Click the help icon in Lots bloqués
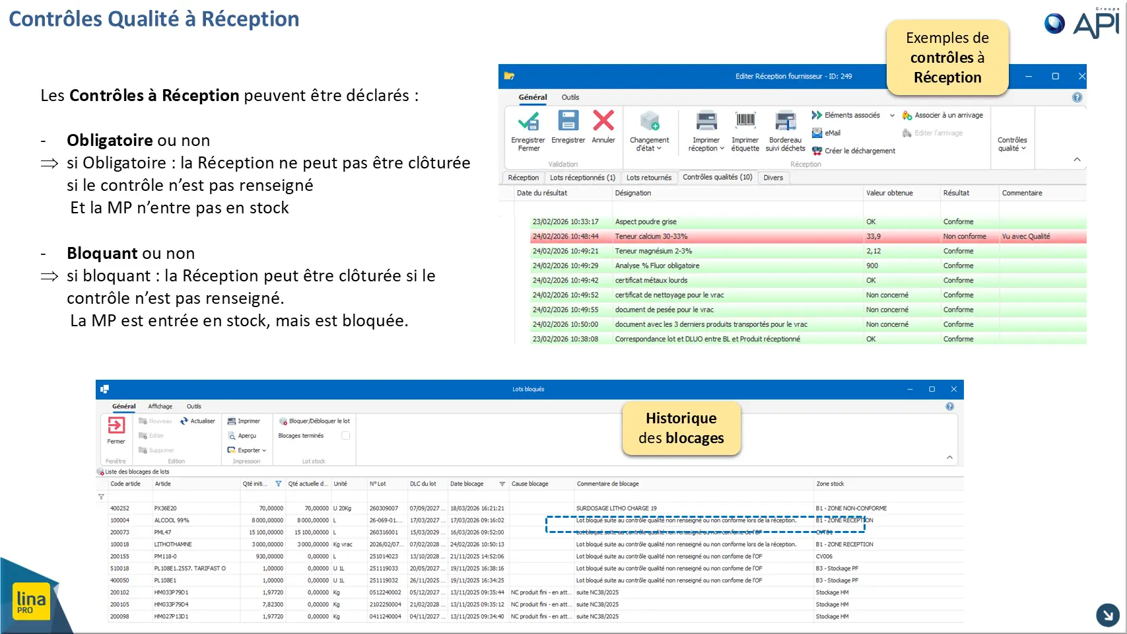The width and height of the screenshot is (1127, 634). [949, 406]
